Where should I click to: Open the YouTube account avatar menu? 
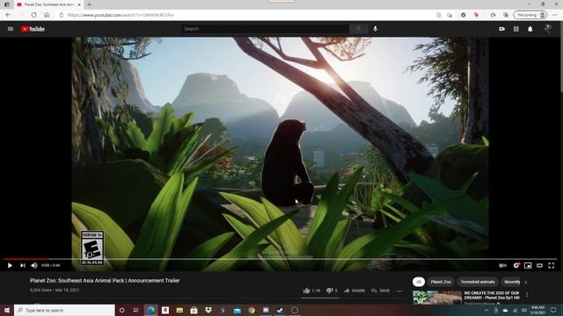(x=548, y=29)
